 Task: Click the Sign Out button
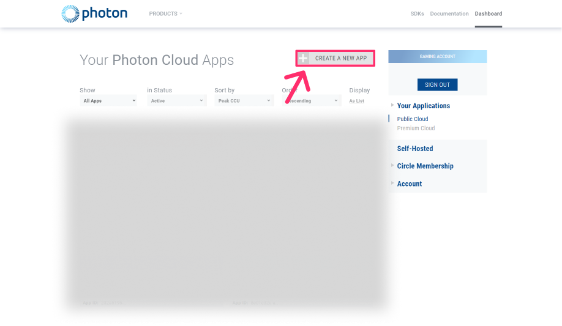(437, 84)
